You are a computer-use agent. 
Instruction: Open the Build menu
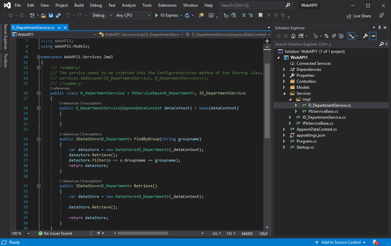pos(79,5)
